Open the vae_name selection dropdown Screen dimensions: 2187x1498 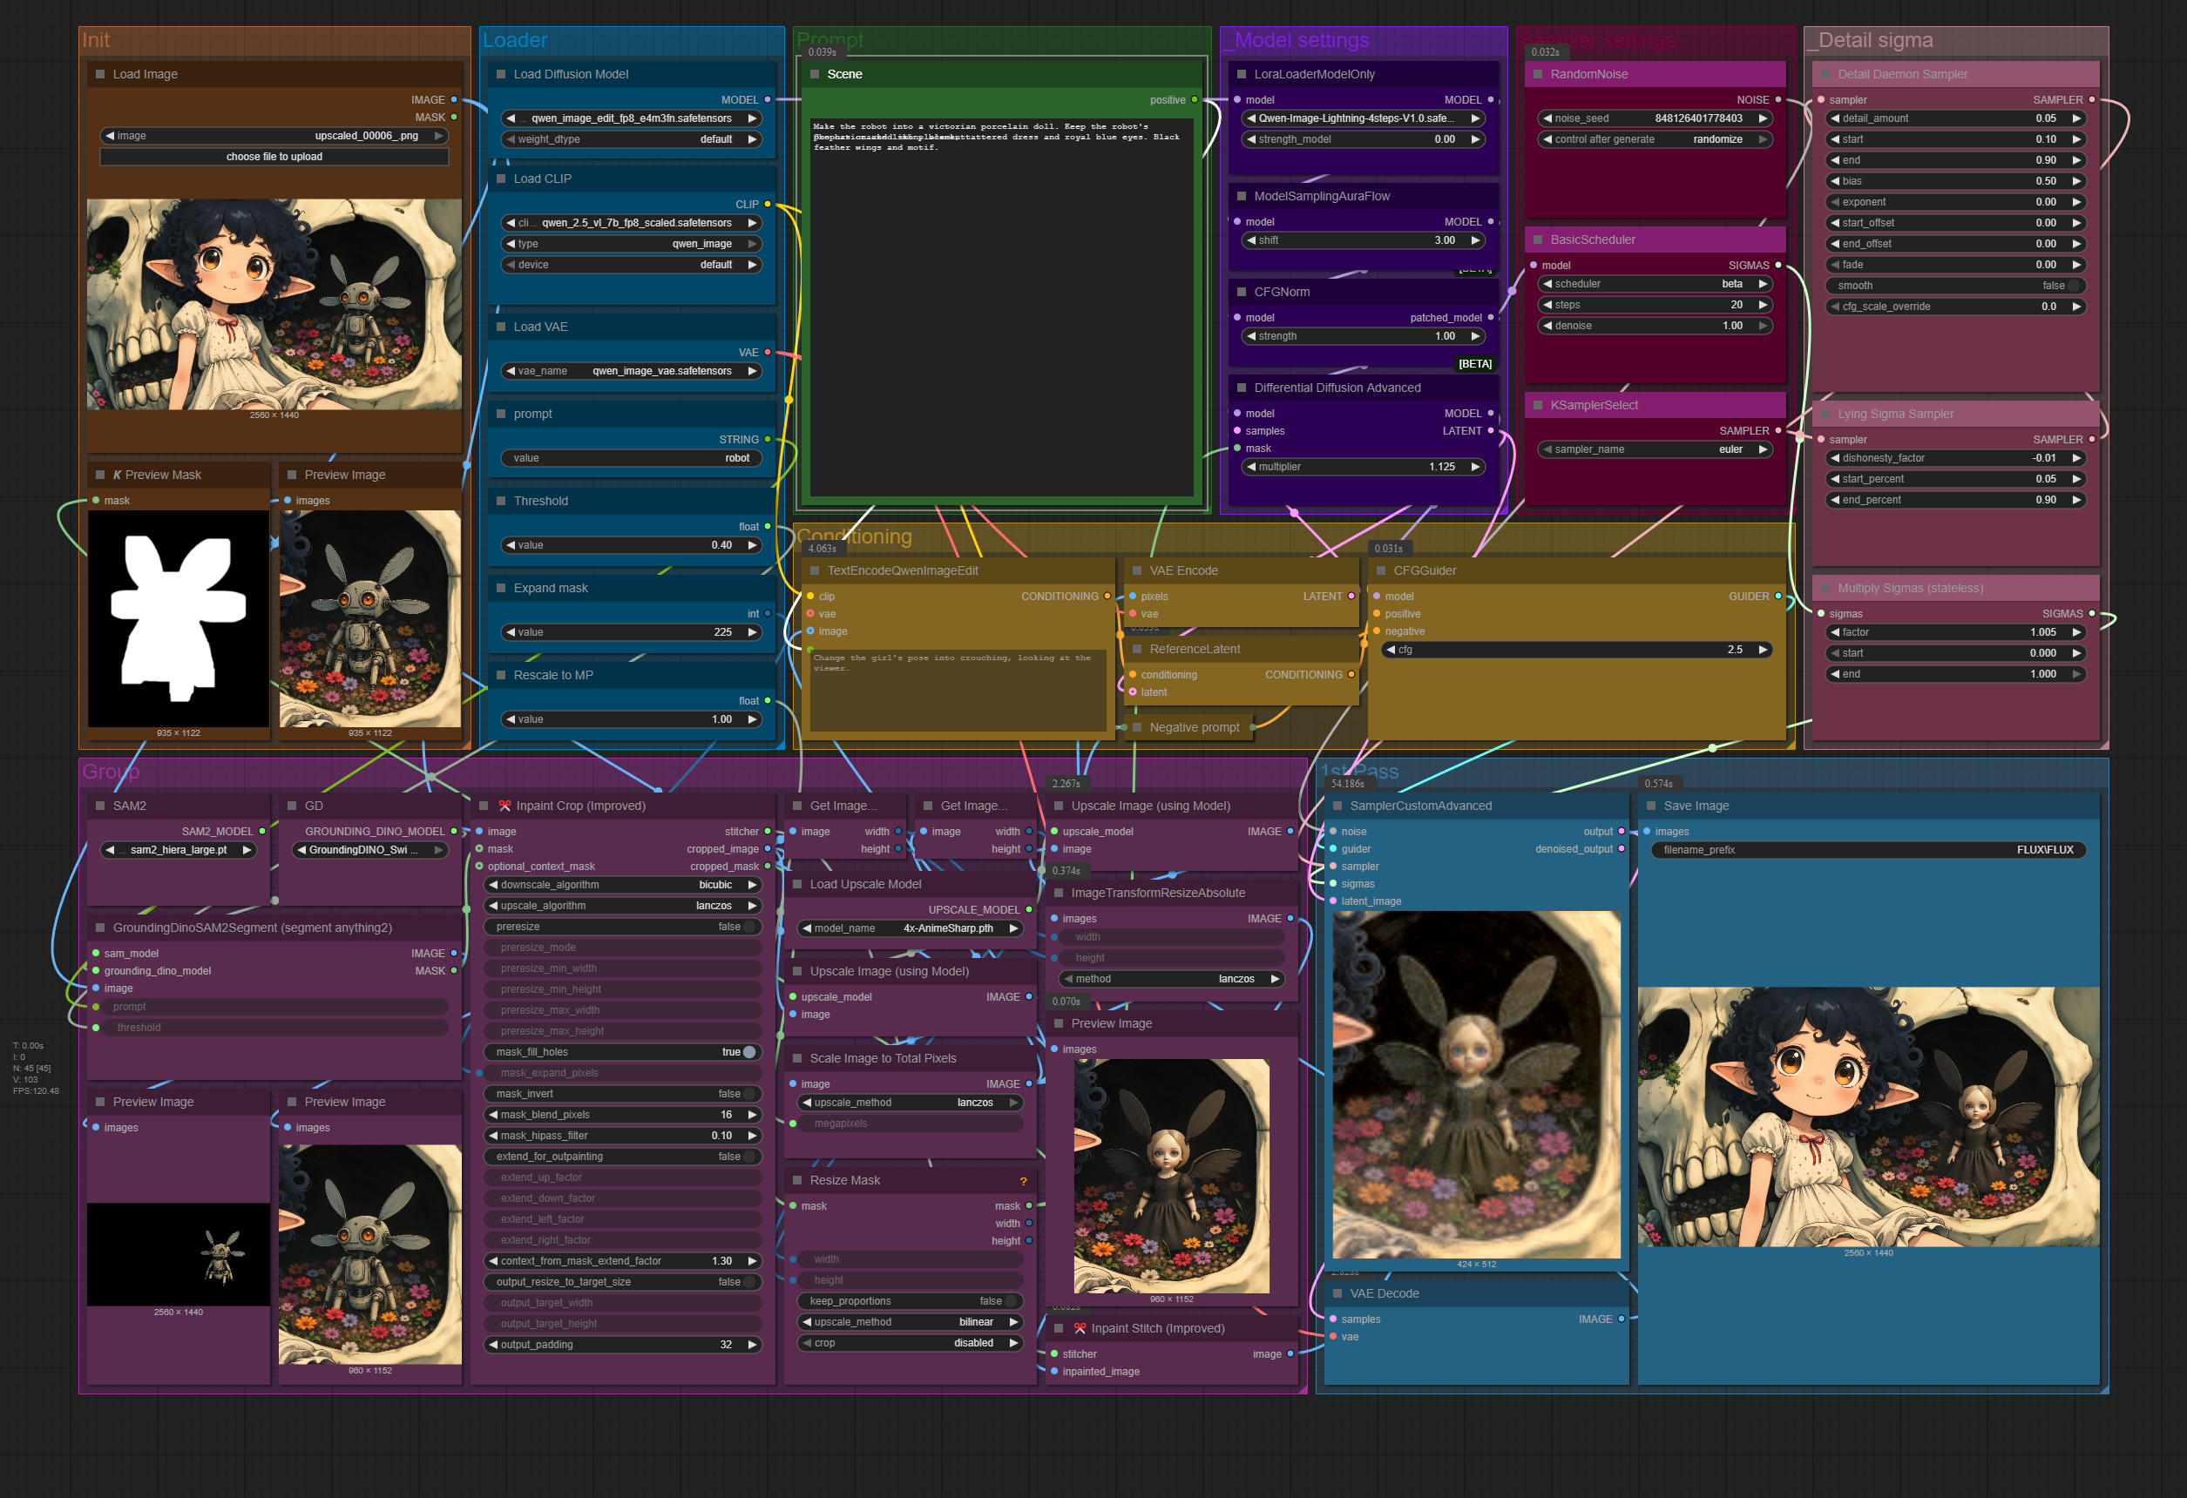631,371
